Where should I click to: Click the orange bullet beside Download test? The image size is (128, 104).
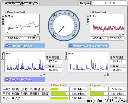click(x=6, y=12)
